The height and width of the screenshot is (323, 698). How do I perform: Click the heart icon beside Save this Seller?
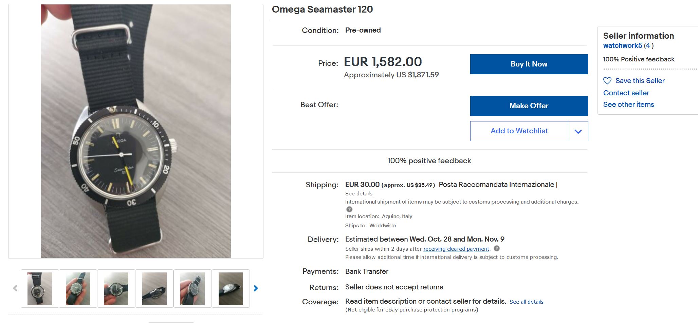(x=607, y=81)
